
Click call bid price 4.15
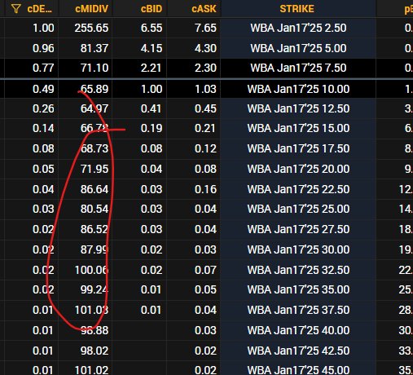pos(152,48)
